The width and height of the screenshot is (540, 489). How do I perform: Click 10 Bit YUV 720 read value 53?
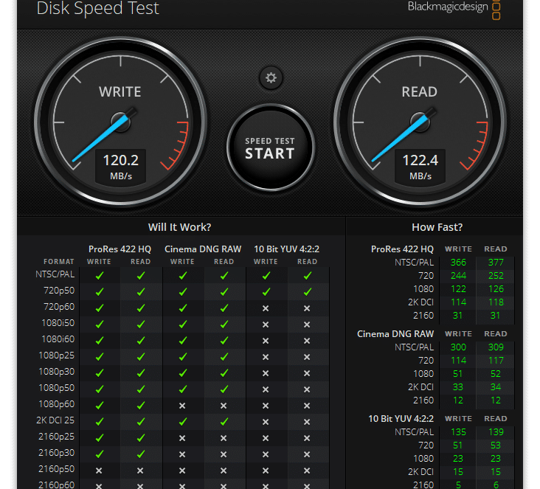[x=496, y=445]
